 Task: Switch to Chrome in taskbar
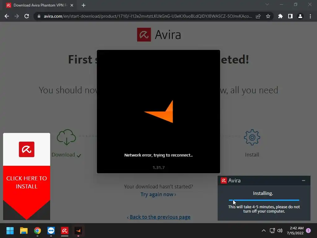click(x=37, y=231)
